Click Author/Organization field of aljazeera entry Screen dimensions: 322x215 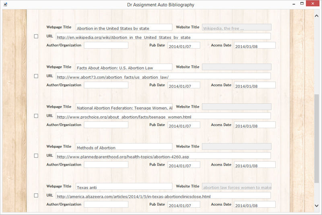click(106, 204)
